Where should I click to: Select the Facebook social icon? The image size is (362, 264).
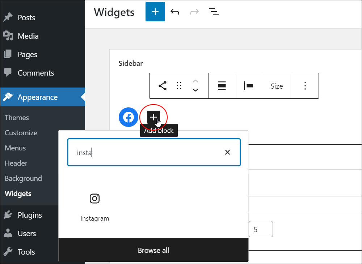pos(129,117)
